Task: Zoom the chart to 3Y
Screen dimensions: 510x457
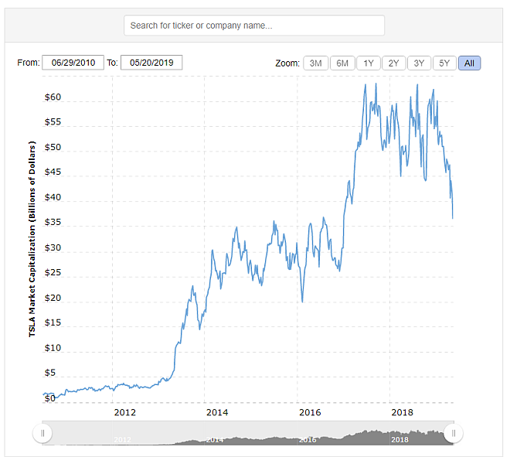Action: click(x=419, y=63)
